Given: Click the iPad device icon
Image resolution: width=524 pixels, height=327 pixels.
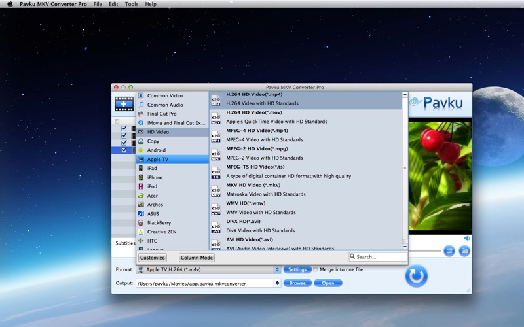Looking at the screenshot, I should 141,168.
